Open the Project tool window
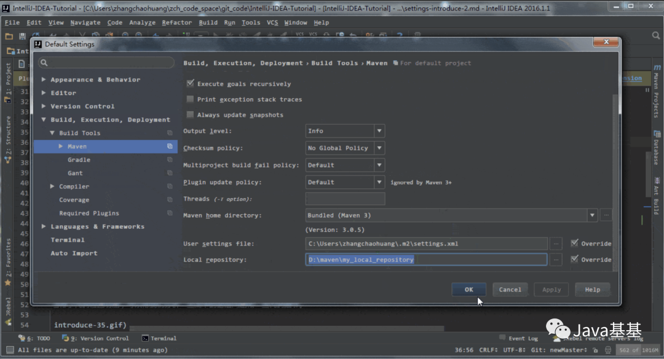 tap(8, 82)
